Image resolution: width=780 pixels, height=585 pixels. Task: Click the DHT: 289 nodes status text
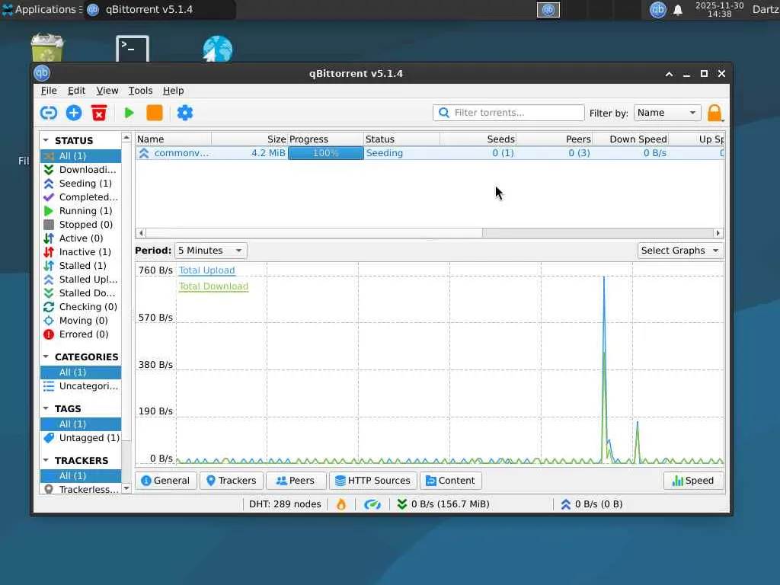pos(285,504)
